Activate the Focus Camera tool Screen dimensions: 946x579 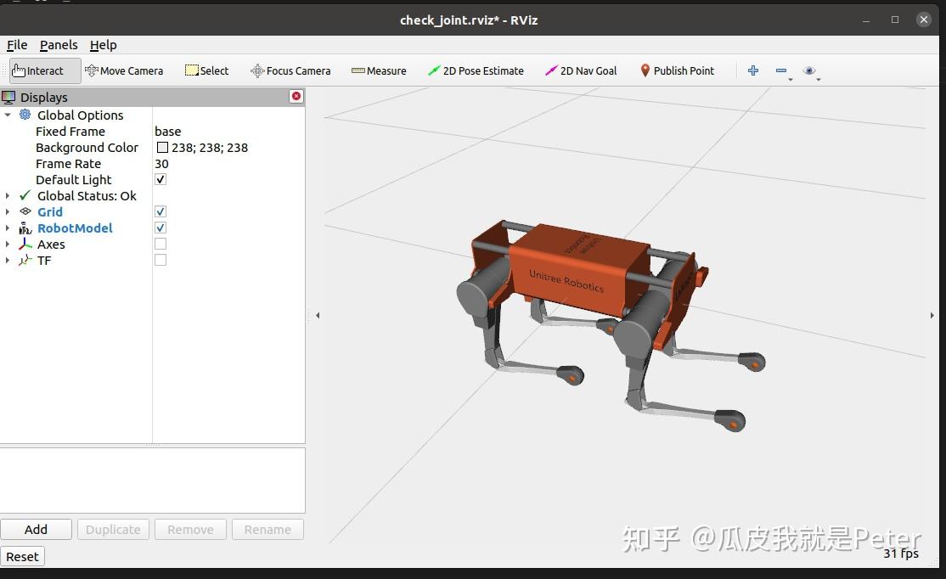click(x=290, y=70)
